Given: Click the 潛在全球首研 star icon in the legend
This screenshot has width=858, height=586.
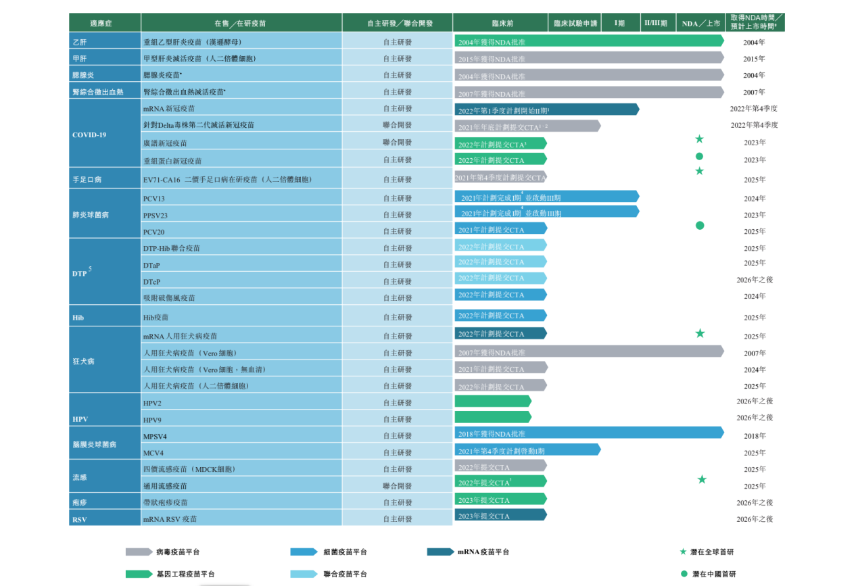Looking at the screenshot, I should coord(683,552).
